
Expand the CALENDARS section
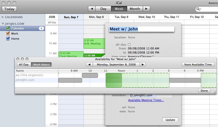pyautogui.click(x=3, y=17)
